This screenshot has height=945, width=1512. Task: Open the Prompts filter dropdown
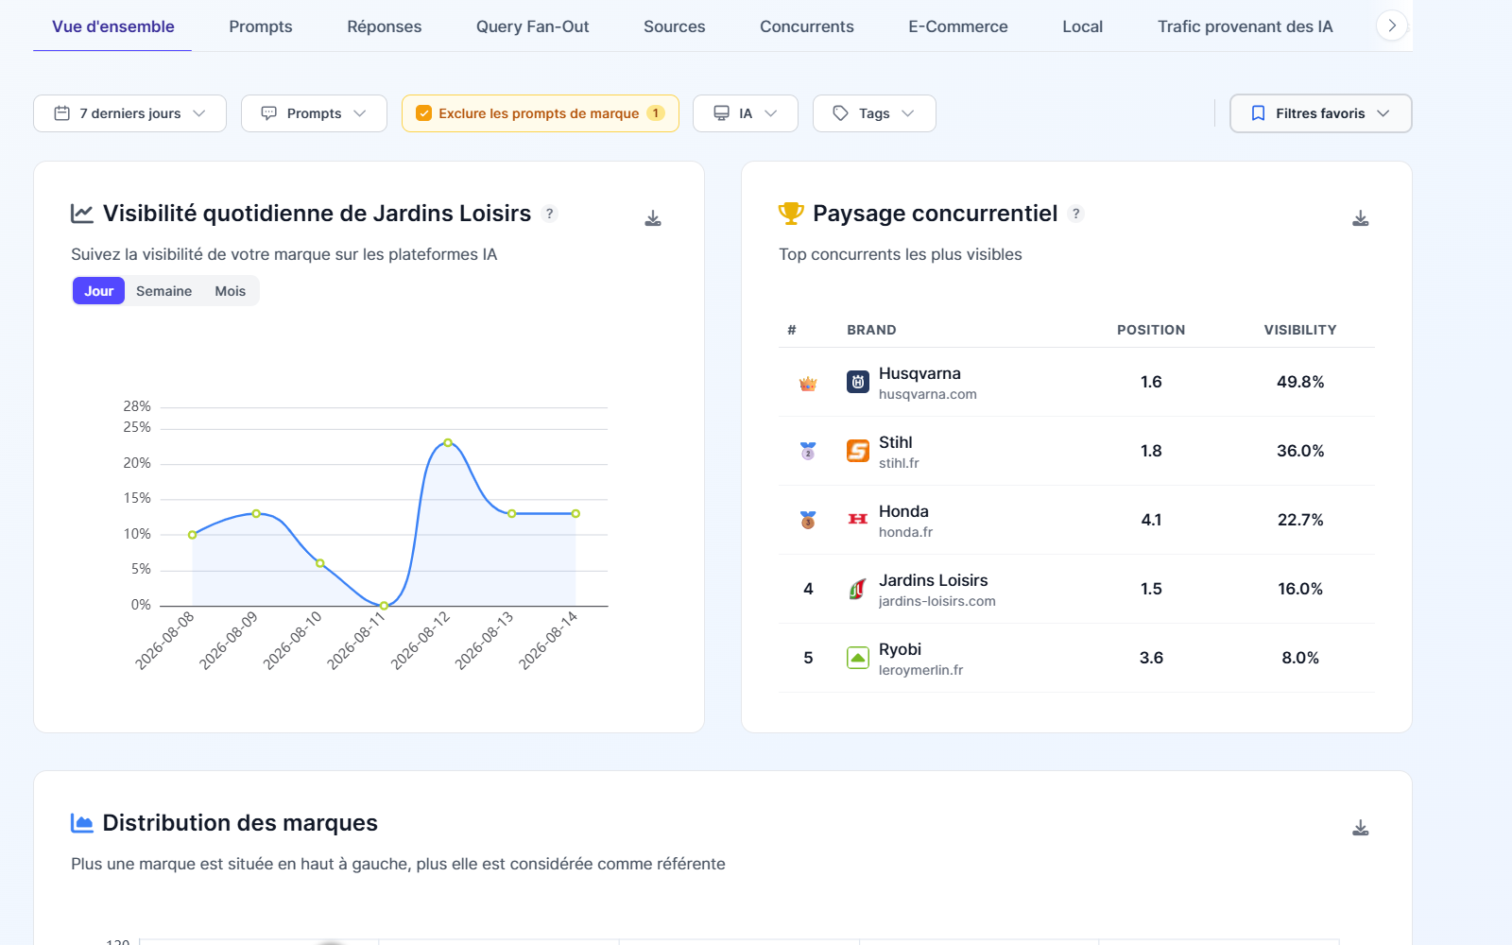[314, 113]
